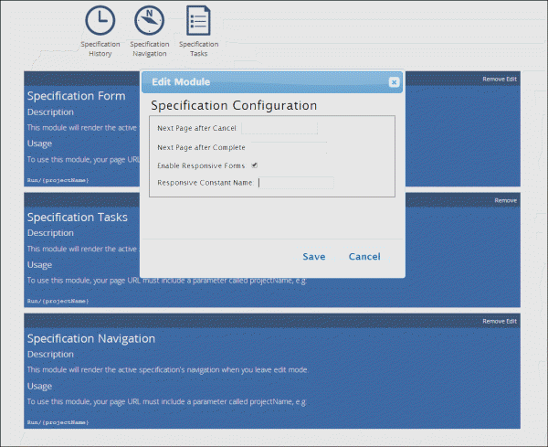This screenshot has width=548, height=447.
Task: Toggle the Enable Responsive Forms checkbox
Action: [255, 165]
